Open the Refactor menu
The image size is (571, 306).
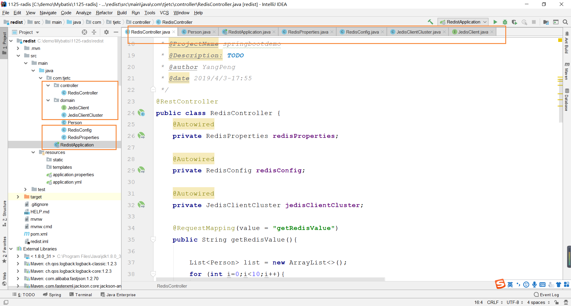[x=104, y=13]
